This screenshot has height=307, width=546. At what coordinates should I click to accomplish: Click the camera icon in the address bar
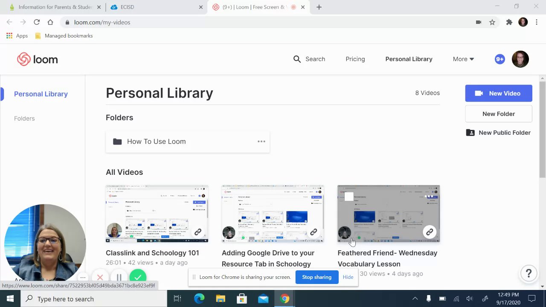(479, 22)
